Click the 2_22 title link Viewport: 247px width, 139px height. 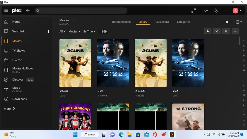pos(100,91)
